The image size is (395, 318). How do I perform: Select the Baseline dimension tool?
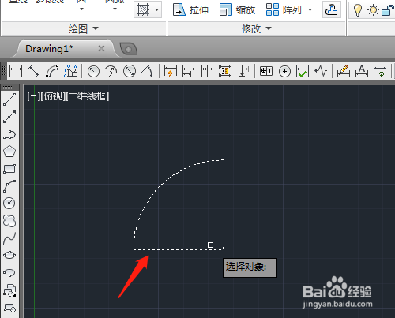click(188, 71)
